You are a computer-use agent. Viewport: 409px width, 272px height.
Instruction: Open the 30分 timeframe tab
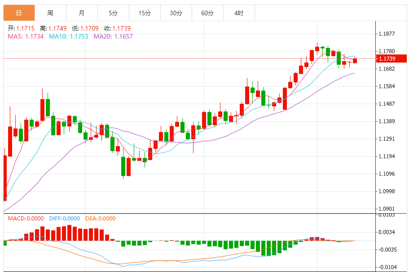(x=176, y=13)
